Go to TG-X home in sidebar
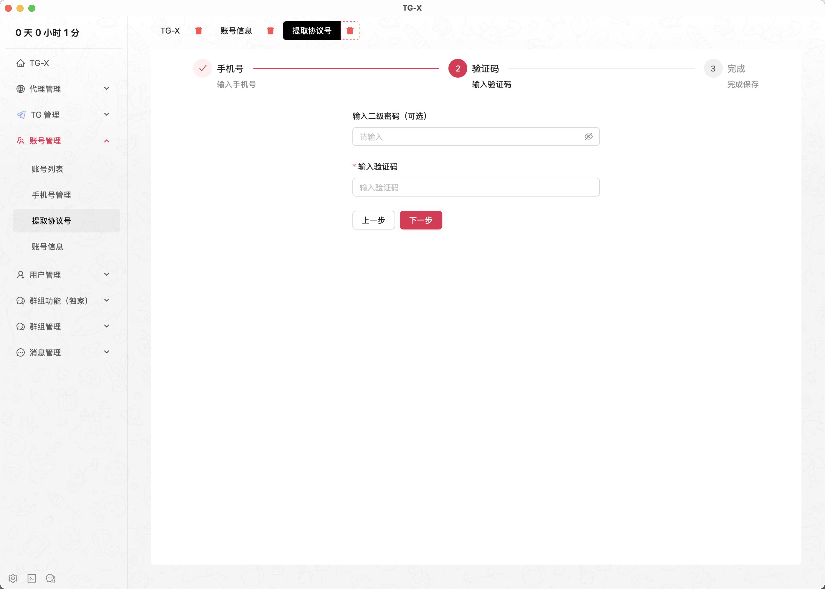This screenshot has height=589, width=825. coord(39,63)
